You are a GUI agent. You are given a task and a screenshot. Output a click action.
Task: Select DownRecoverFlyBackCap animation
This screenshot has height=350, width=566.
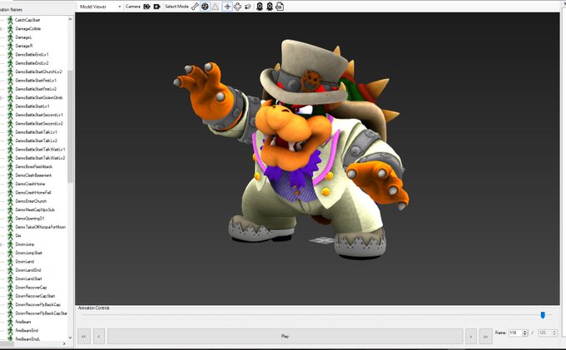click(38, 305)
